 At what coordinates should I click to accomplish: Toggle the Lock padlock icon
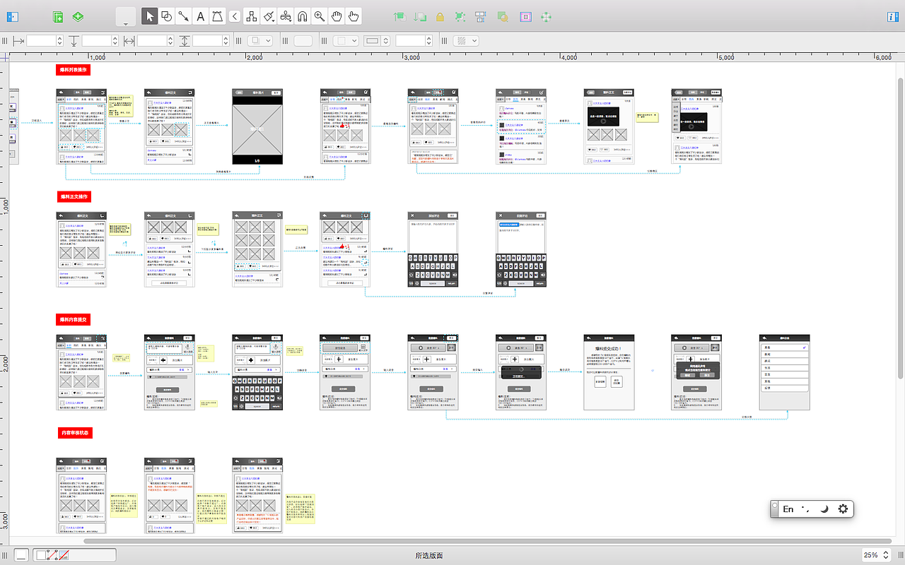pos(440,16)
